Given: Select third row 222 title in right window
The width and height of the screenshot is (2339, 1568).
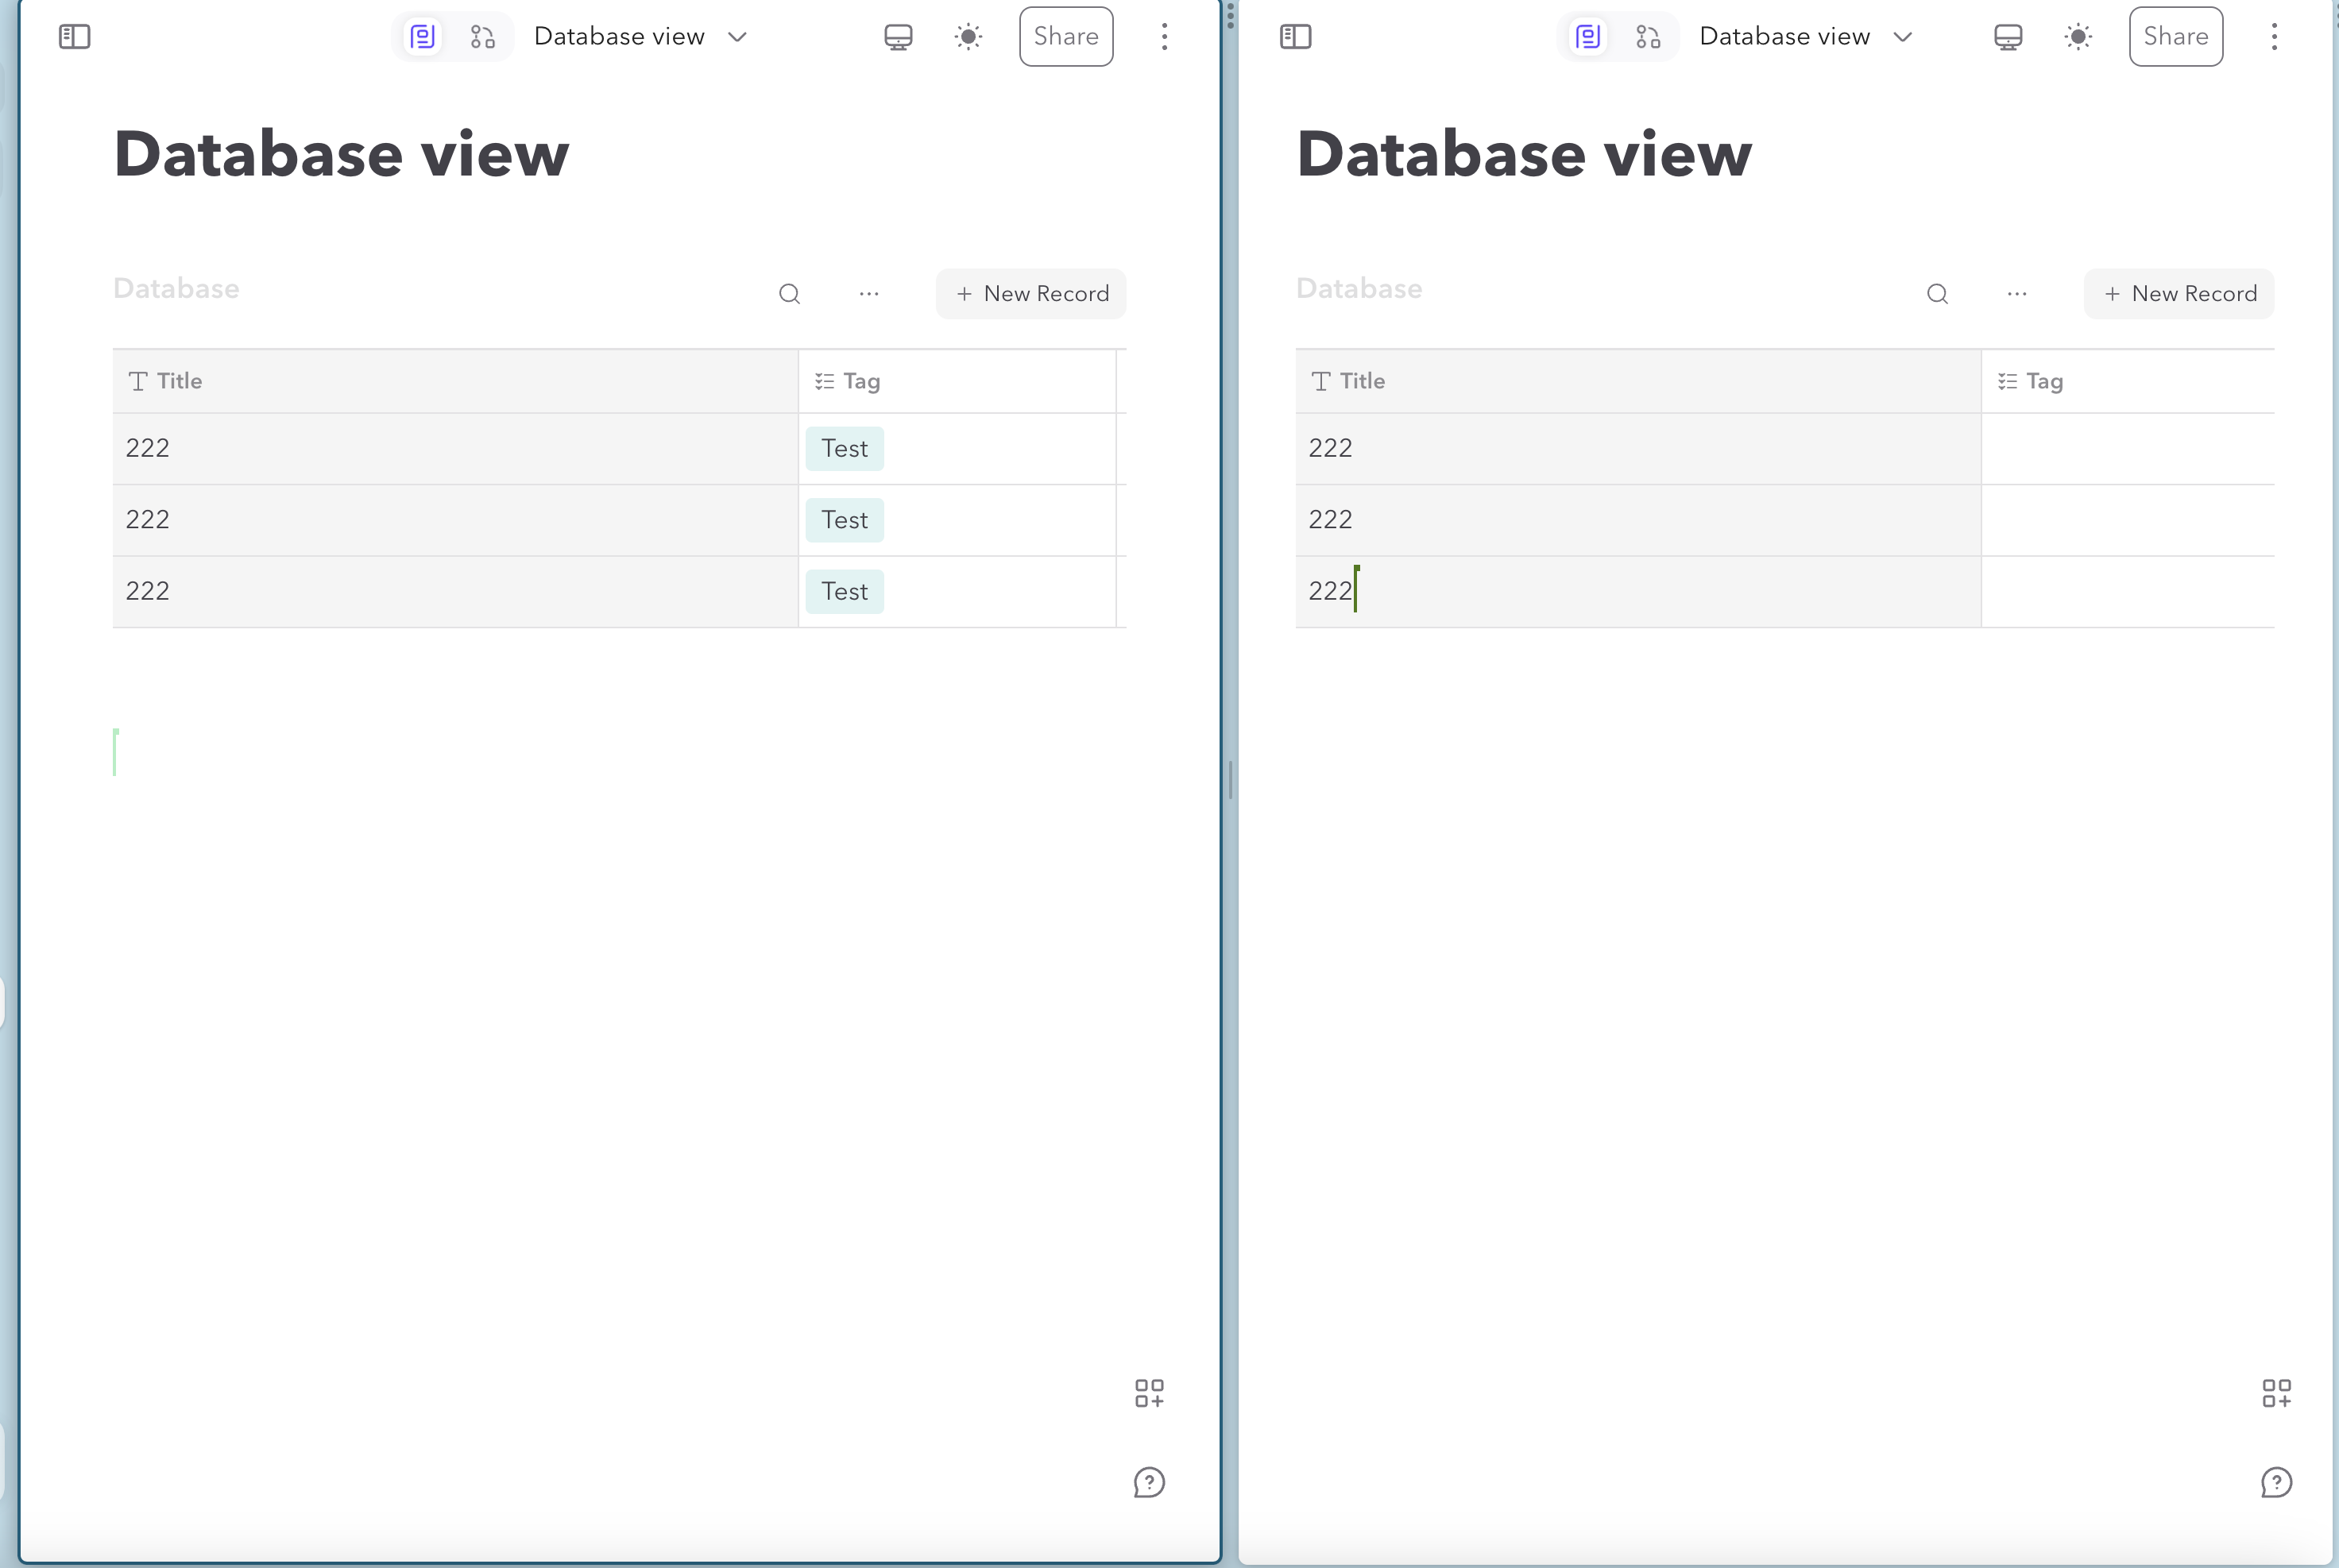Looking at the screenshot, I should [1638, 592].
